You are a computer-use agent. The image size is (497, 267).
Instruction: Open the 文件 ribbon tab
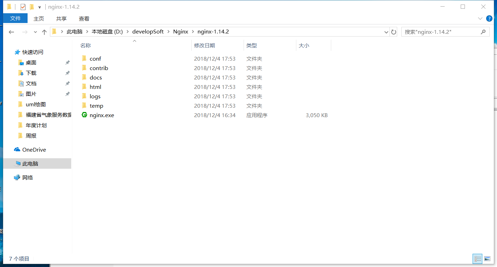(15, 18)
